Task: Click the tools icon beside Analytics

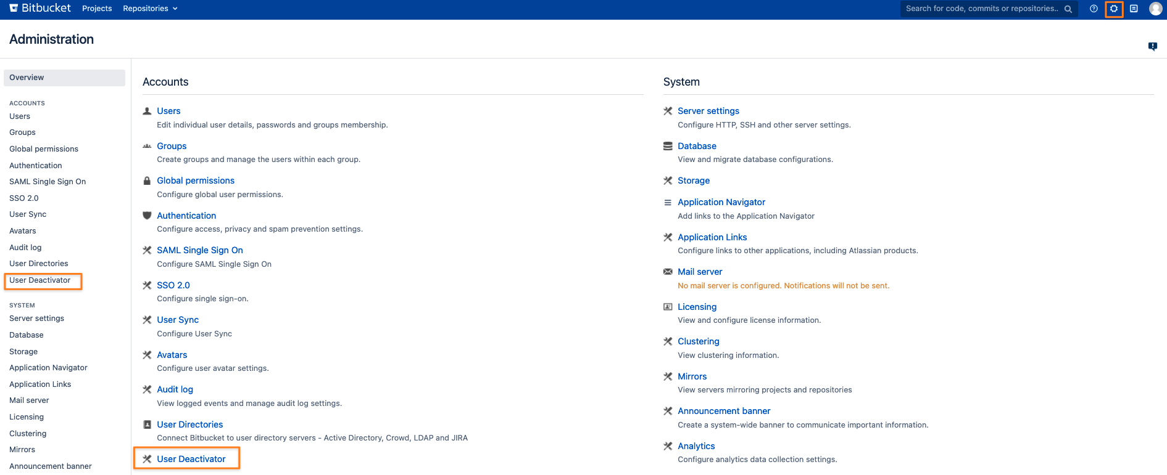Action: click(668, 446)
